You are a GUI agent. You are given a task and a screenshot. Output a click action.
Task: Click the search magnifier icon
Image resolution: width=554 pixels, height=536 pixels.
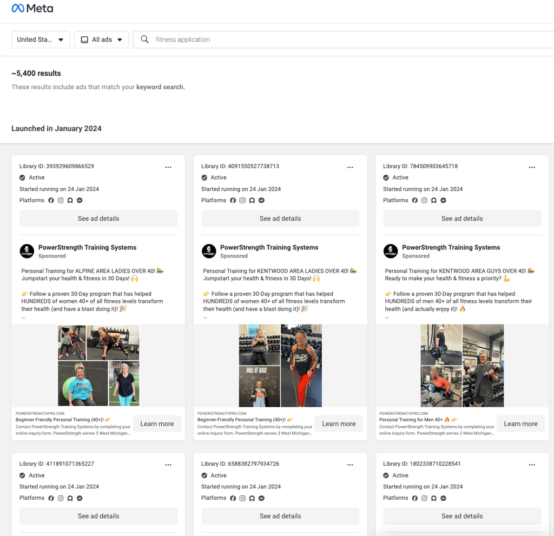(x=144, y=39)
